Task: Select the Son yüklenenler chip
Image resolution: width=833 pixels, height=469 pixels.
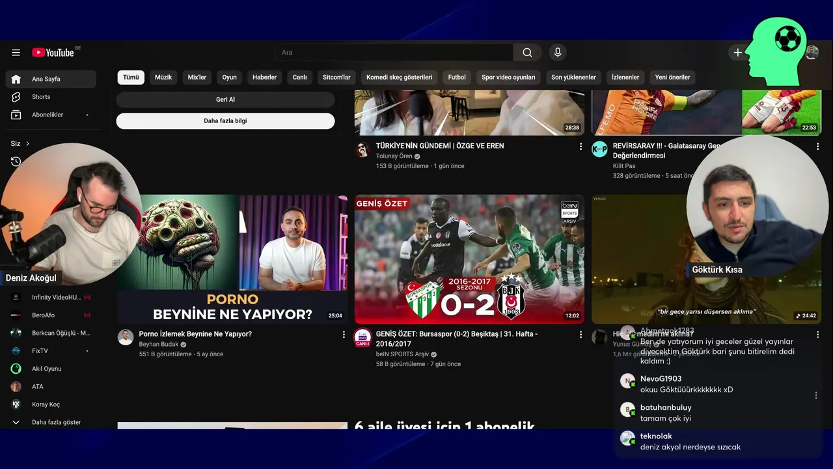Action: point(573,78)
